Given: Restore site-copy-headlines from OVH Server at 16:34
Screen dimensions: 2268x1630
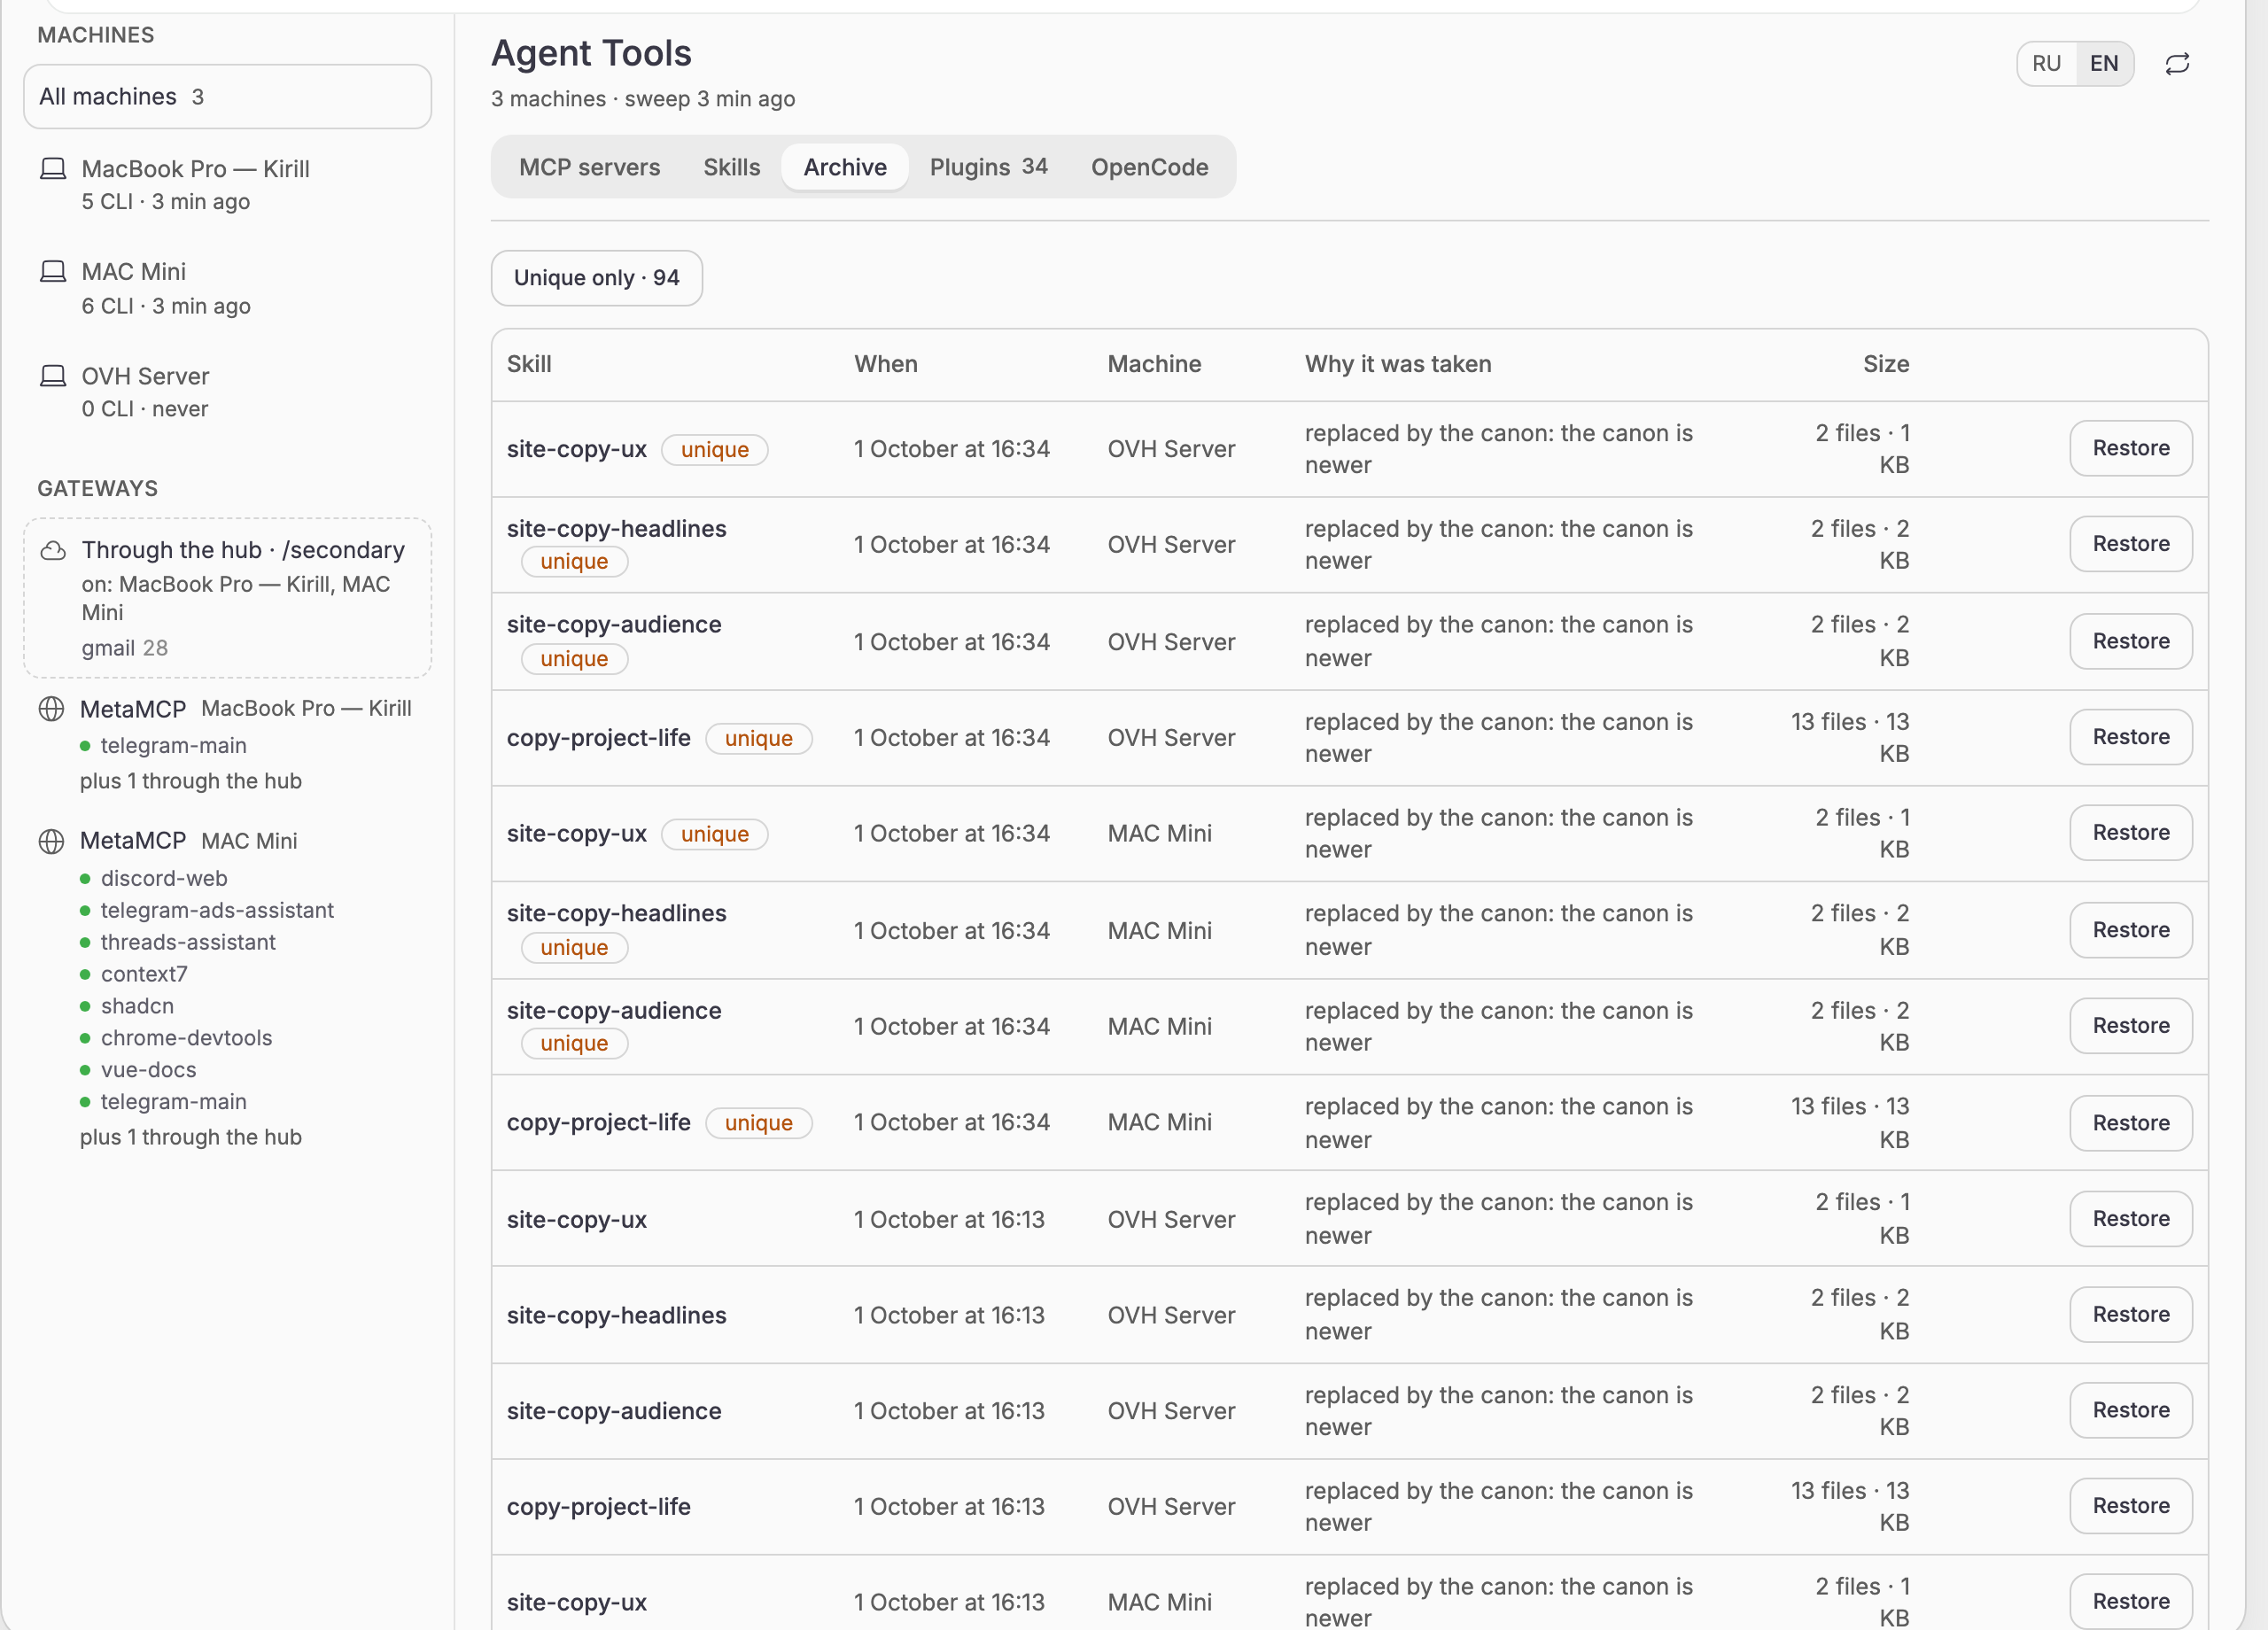Looking at the screenshot, I should 2130,544.
